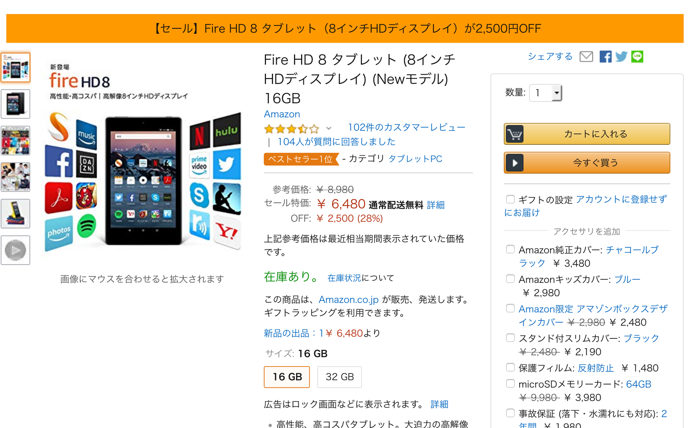
Task: Tick the 保護フィルム accessory checkbox
Action: pyautogui.click(x=510, y=367)
